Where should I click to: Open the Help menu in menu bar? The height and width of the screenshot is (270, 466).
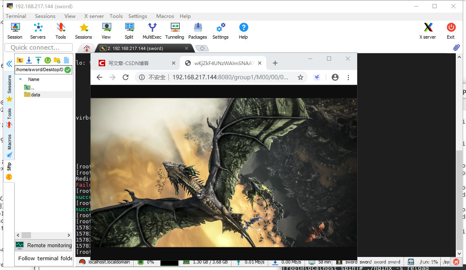coord(185,16)
